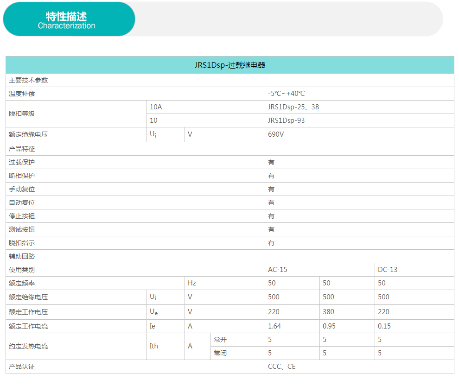The height and width of the screenshot is (392, 459).
Task: Select the 常开 contact cell
Action: [238, 340]
